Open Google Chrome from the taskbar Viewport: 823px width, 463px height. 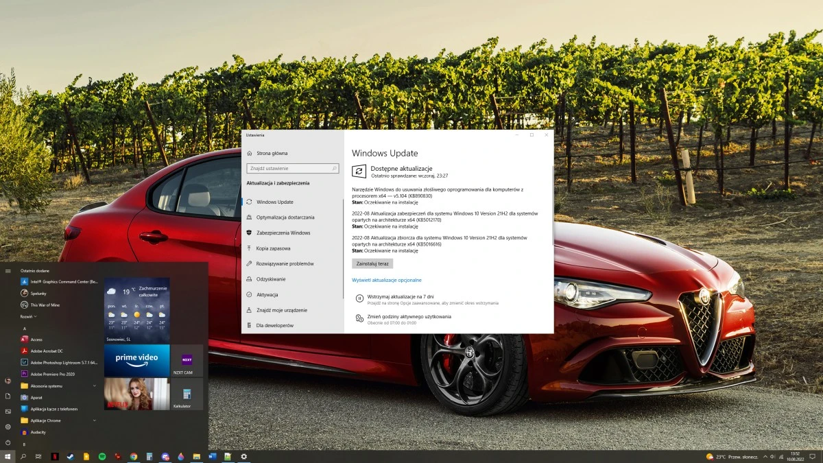click(x=134, y=455)
